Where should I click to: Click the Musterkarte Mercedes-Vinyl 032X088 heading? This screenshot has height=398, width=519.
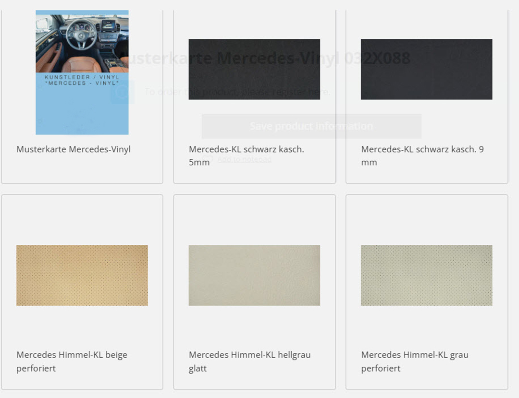coord(263,58)
